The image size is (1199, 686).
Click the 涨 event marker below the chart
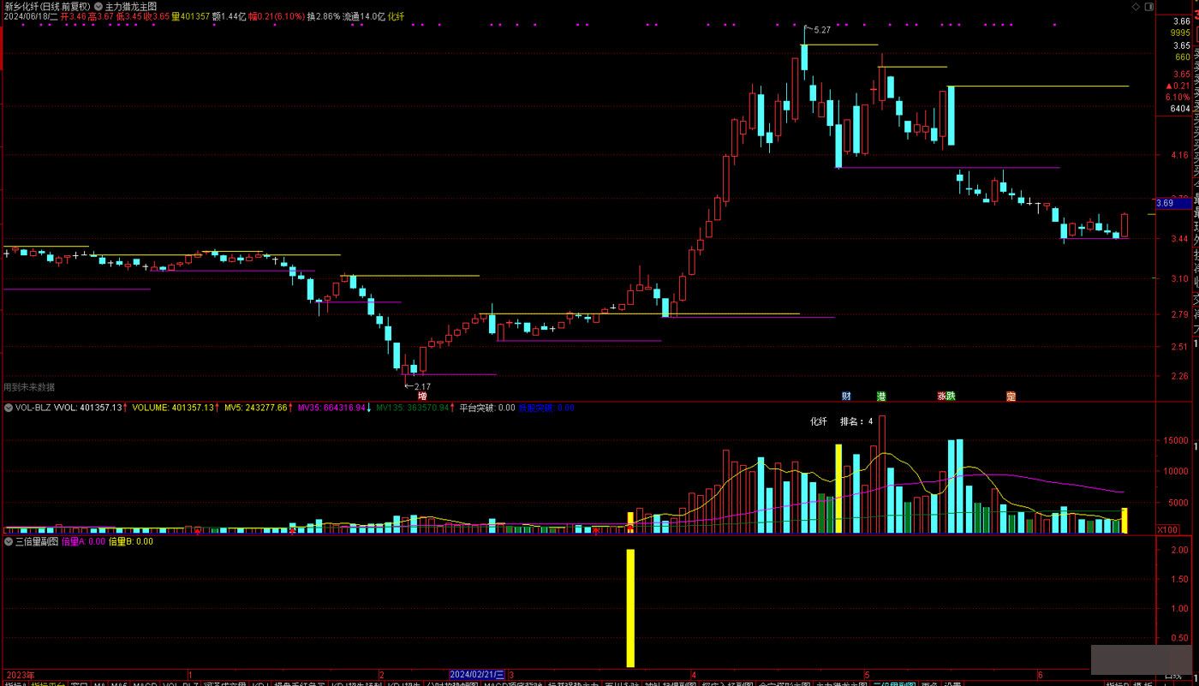tap(941, 397)
